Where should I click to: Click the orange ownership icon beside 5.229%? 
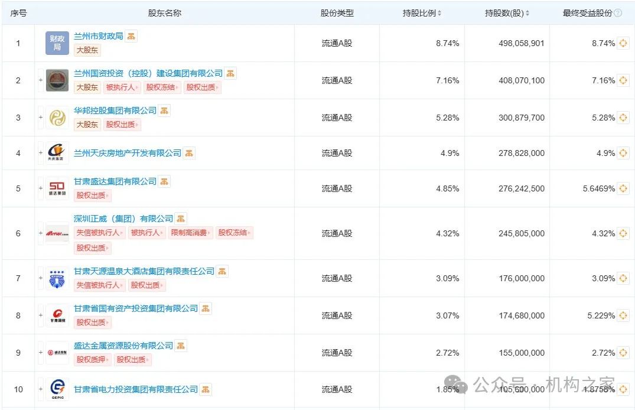(623, 315)
